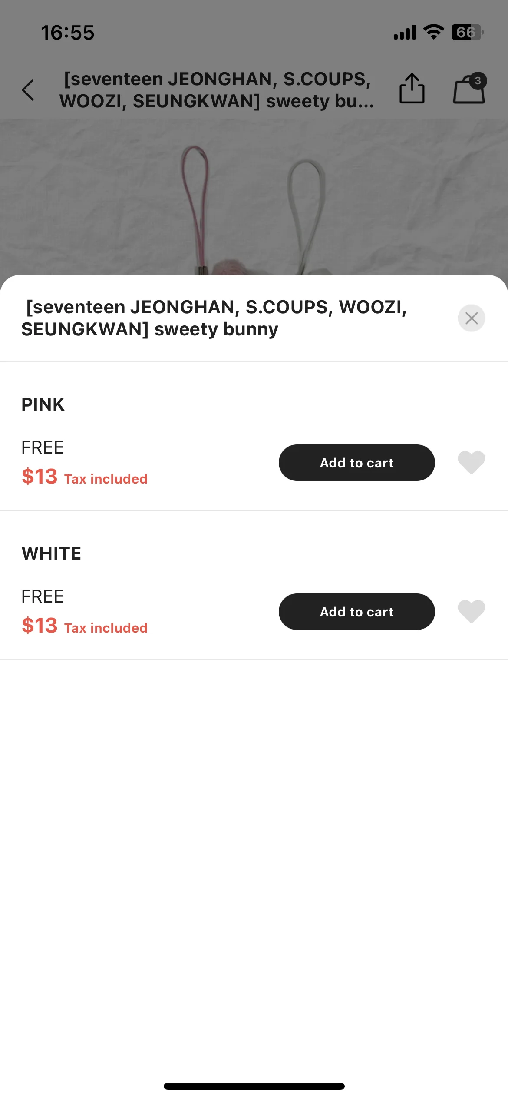The height and width of the screenshot is (1100, 508).
Task: Close the sweety bunny options sheet
Action: (471, 318)
